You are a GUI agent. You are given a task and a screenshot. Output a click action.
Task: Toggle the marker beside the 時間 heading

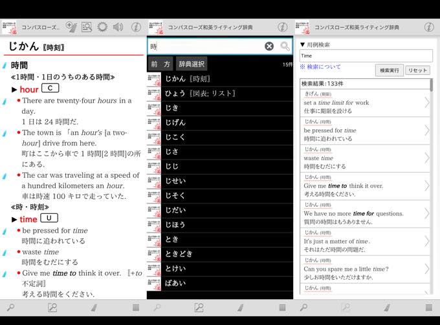5,66
